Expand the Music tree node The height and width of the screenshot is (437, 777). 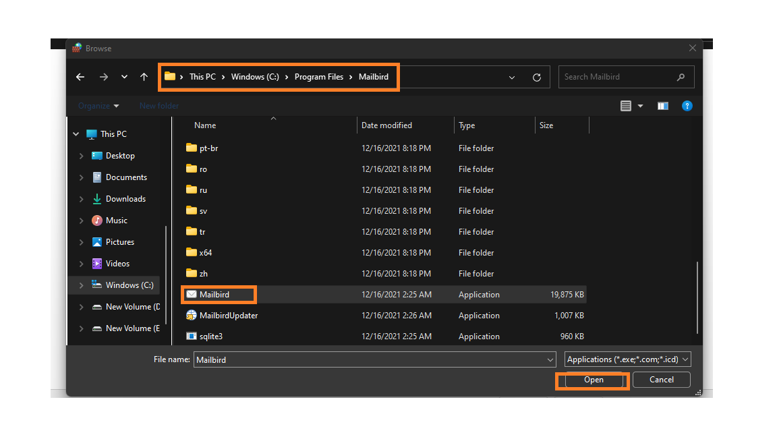[81, 221]
